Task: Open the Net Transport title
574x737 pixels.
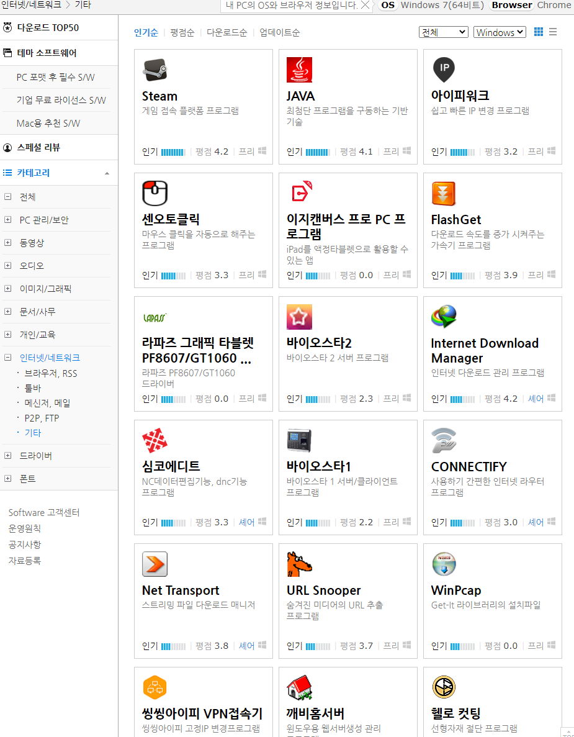Action: (x=181, y=590)
